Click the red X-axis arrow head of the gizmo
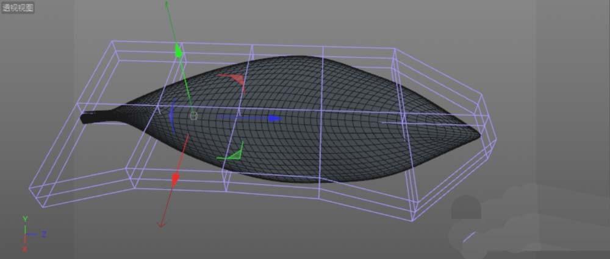The height and width of the screenshot is (259, 610). point(176,179)
